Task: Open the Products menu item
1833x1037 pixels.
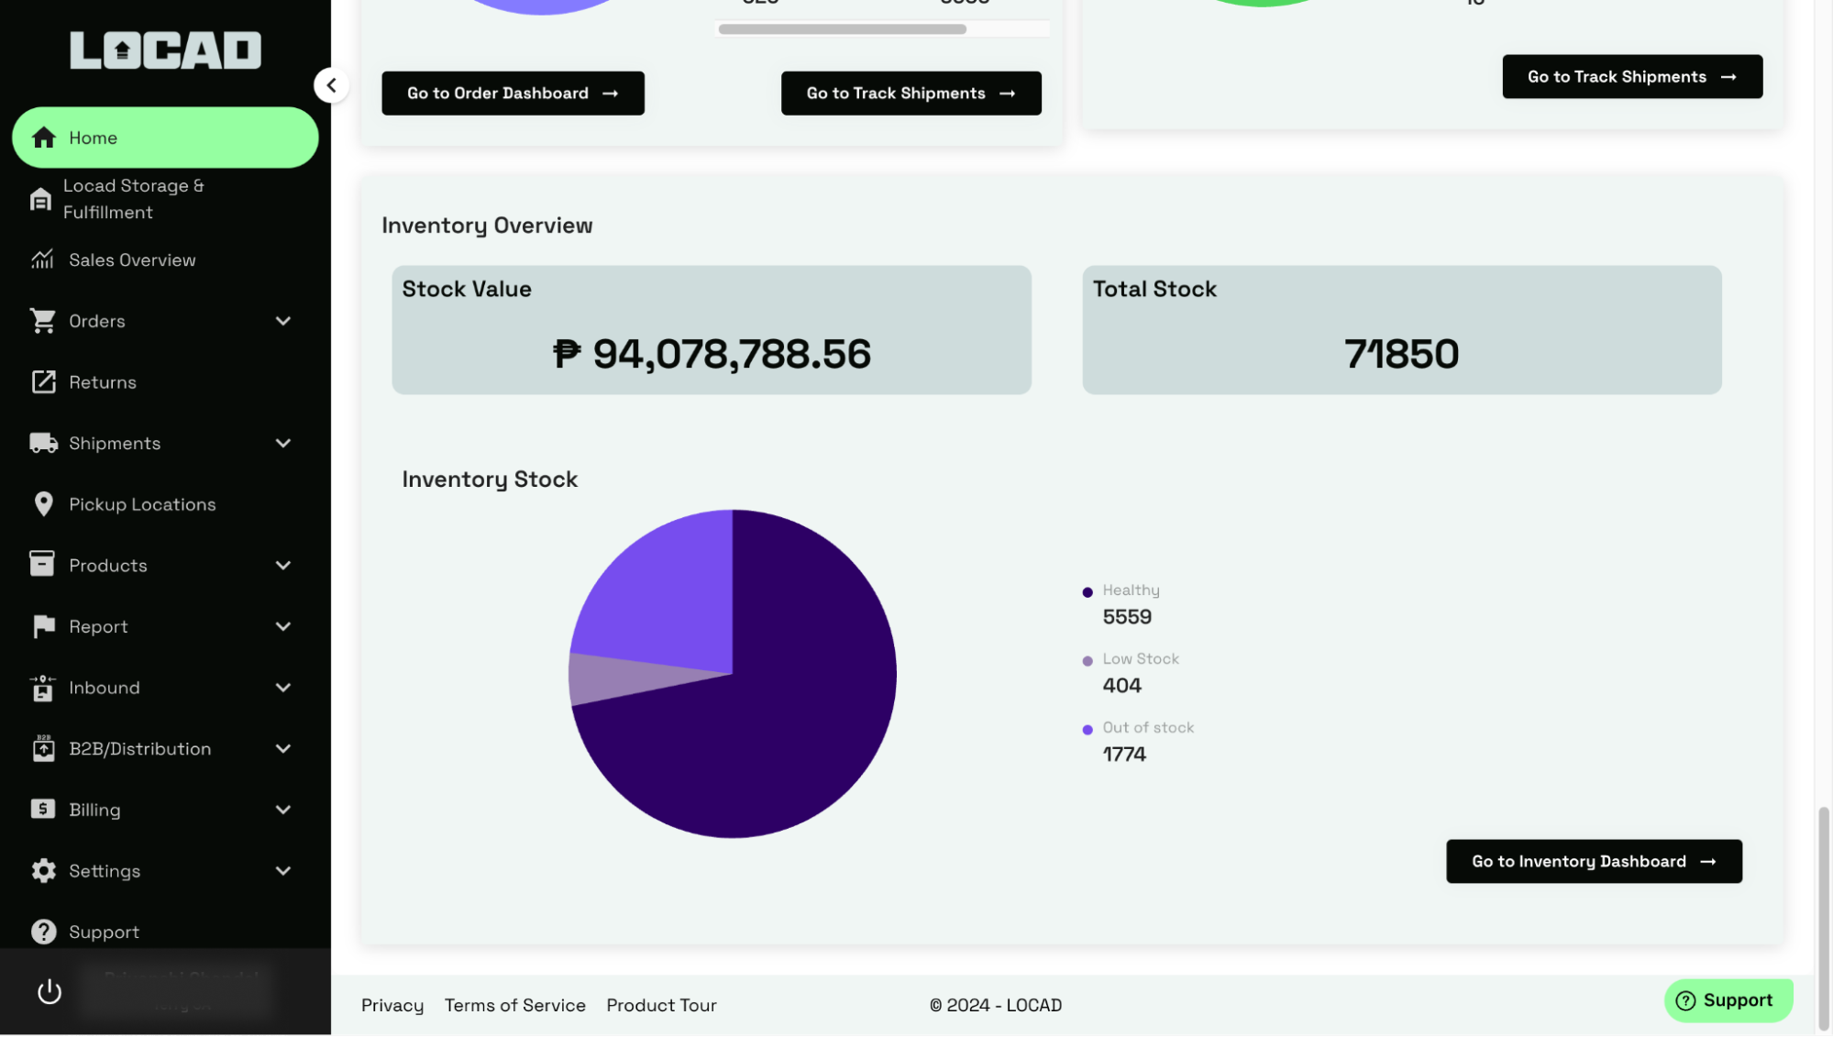Action: [x=108, y=566]
